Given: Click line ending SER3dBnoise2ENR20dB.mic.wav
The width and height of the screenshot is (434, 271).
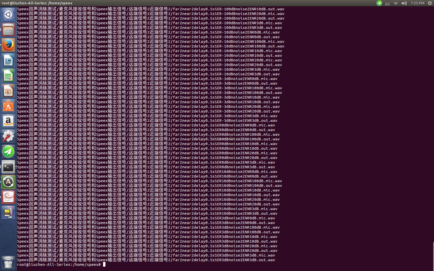Looking at the screenshot, I should (147, 246).
